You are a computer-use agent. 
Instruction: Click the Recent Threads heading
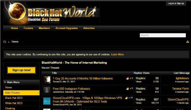(x=50, y=68)
